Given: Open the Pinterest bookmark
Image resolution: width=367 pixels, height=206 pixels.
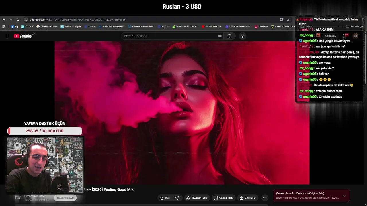Looking at the screenshot, I should coord(261,27).
